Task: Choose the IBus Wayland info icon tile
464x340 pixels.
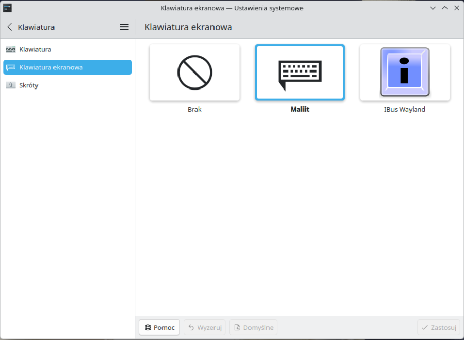Action: [405, 73]
